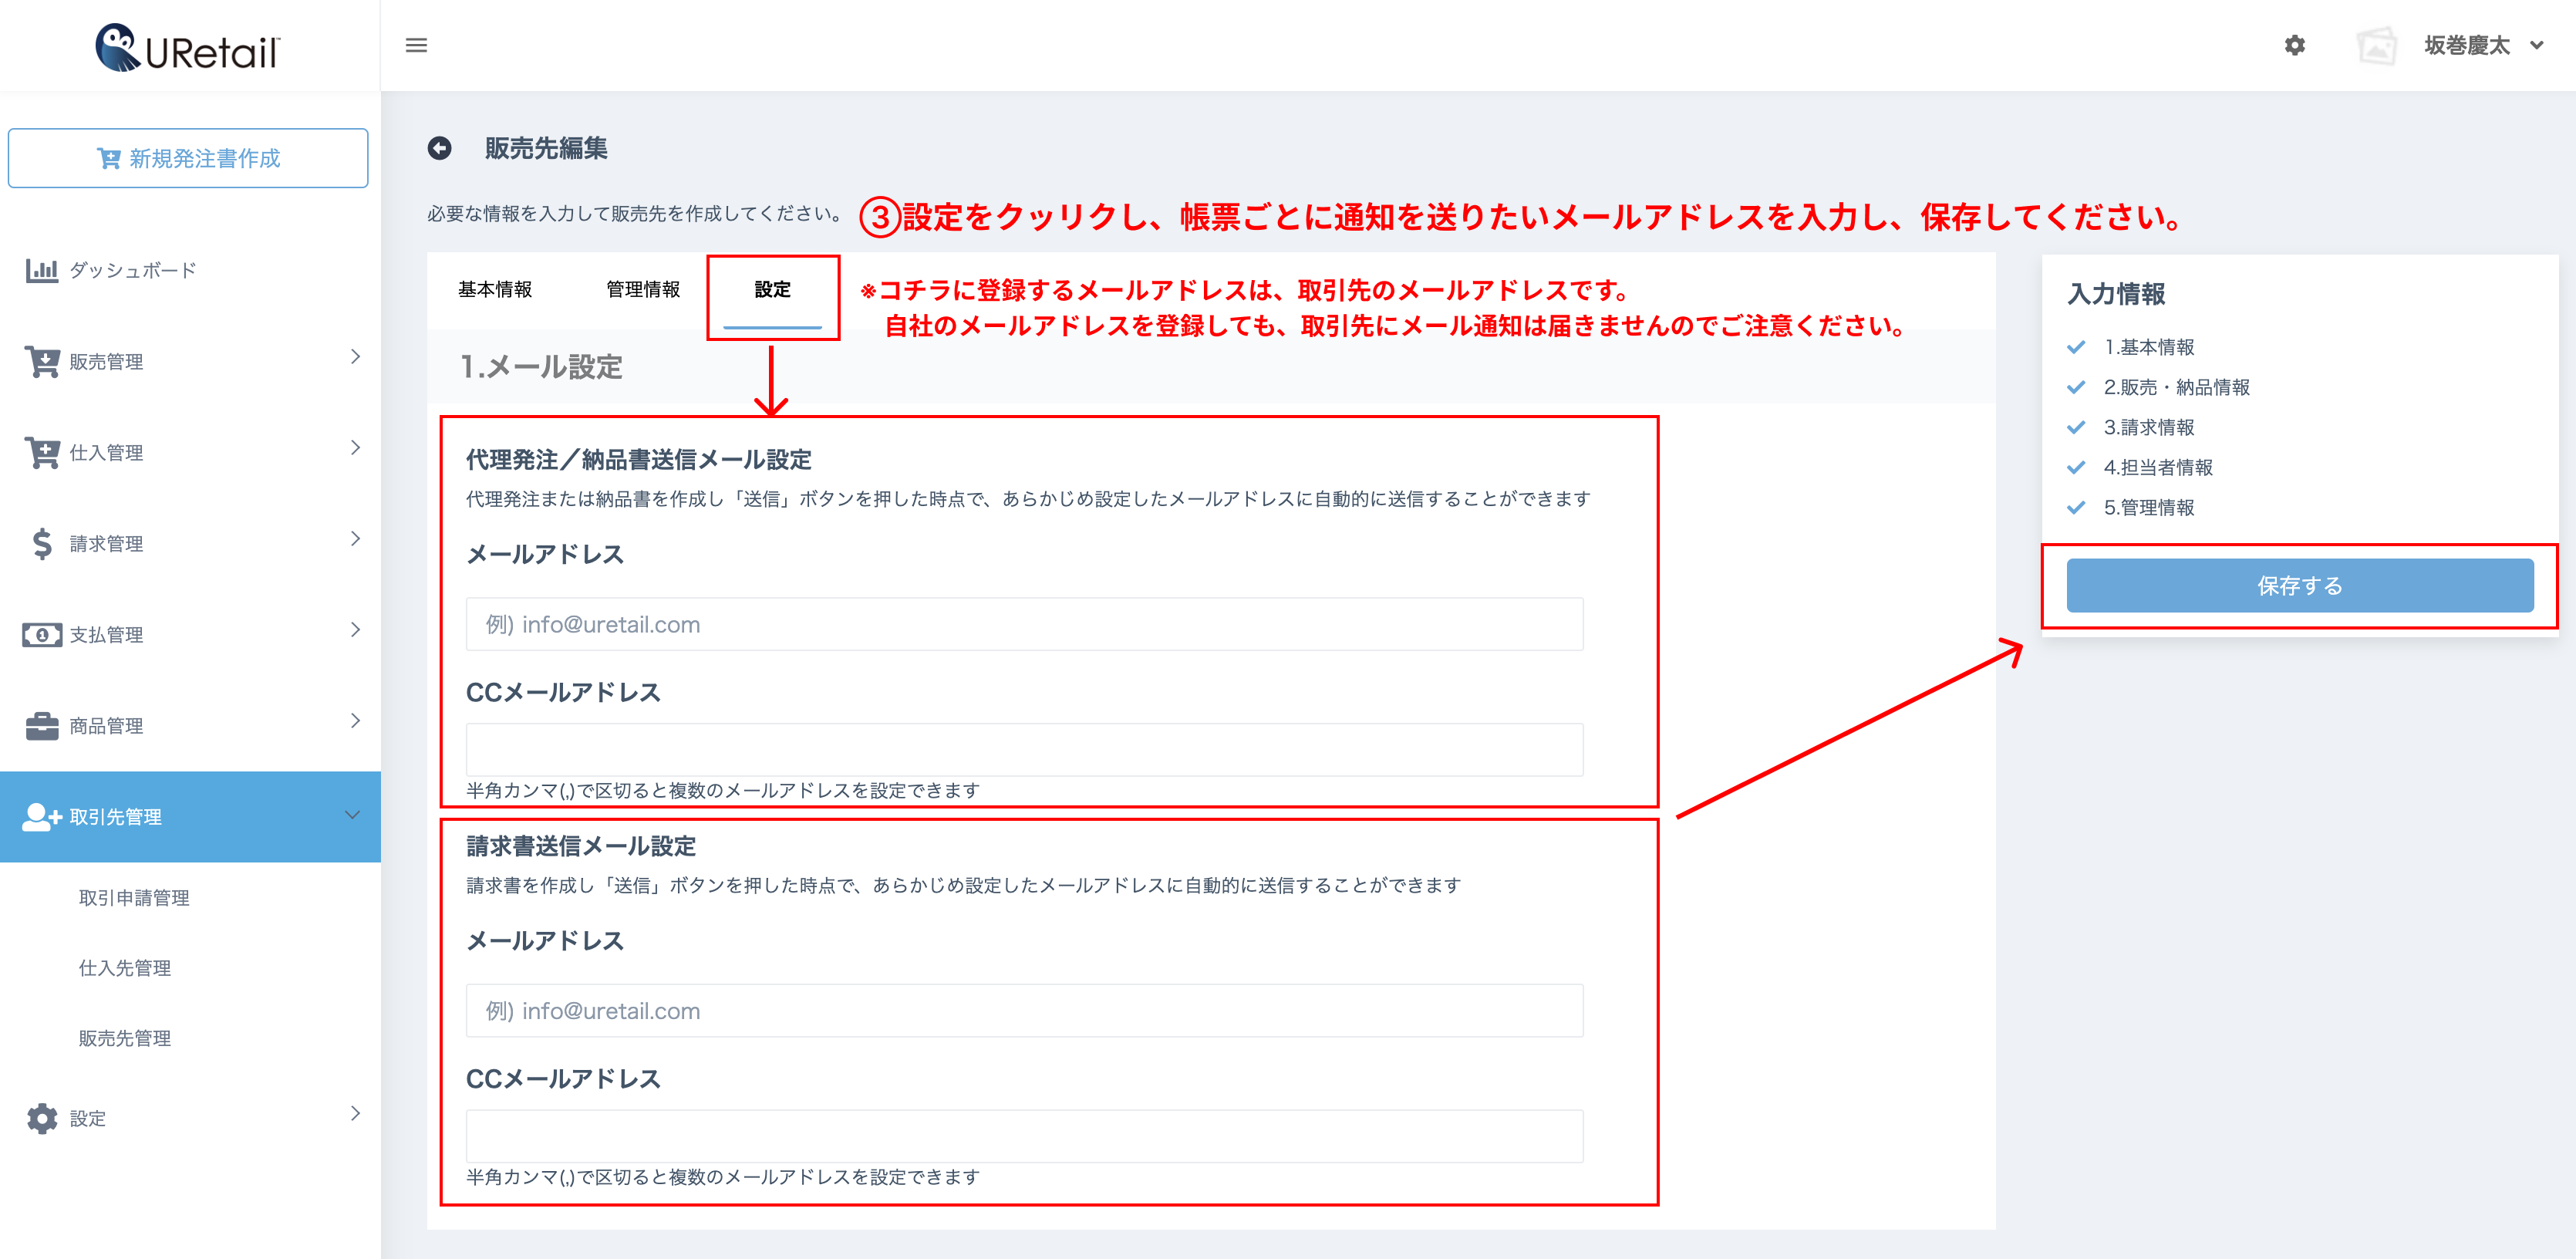
Task: Click first メールアドレス input under 代理発注 settings
Action: tap(1024, 624)
